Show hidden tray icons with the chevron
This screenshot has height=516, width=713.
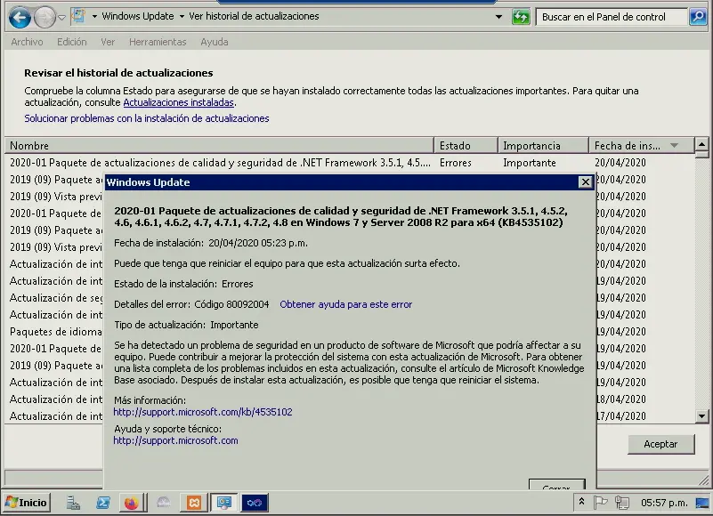point(581,502)
